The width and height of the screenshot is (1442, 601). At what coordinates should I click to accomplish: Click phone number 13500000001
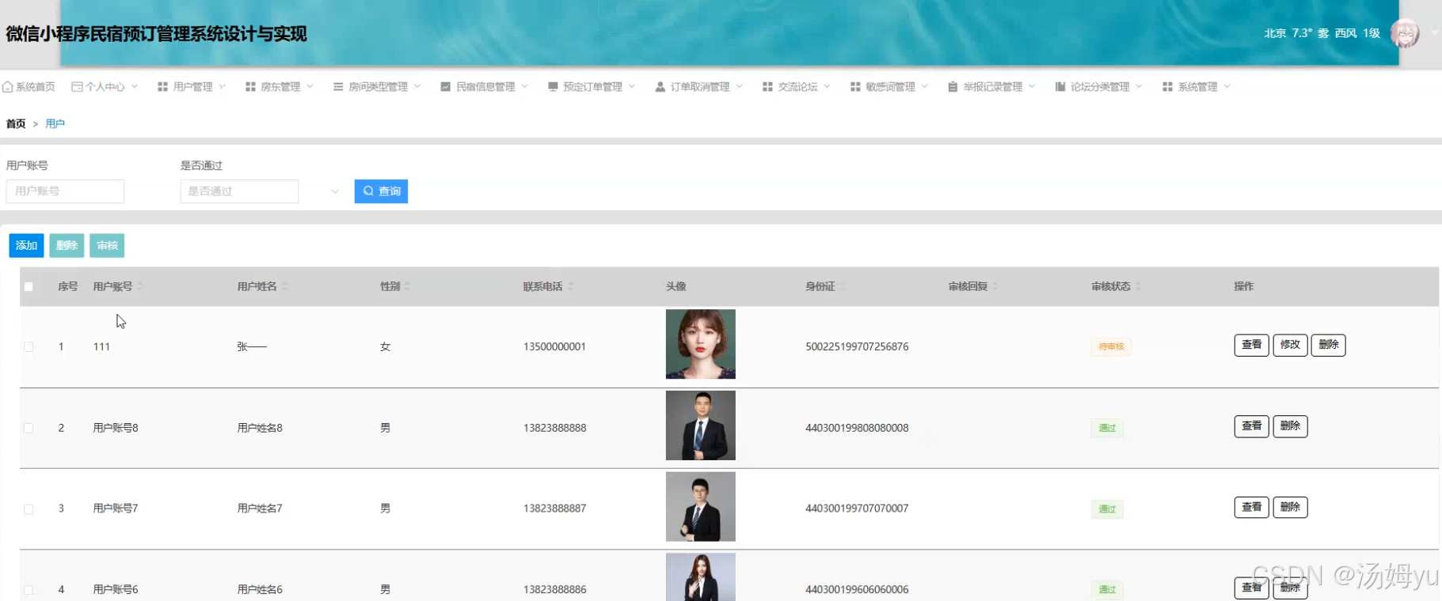click(554, 346)
